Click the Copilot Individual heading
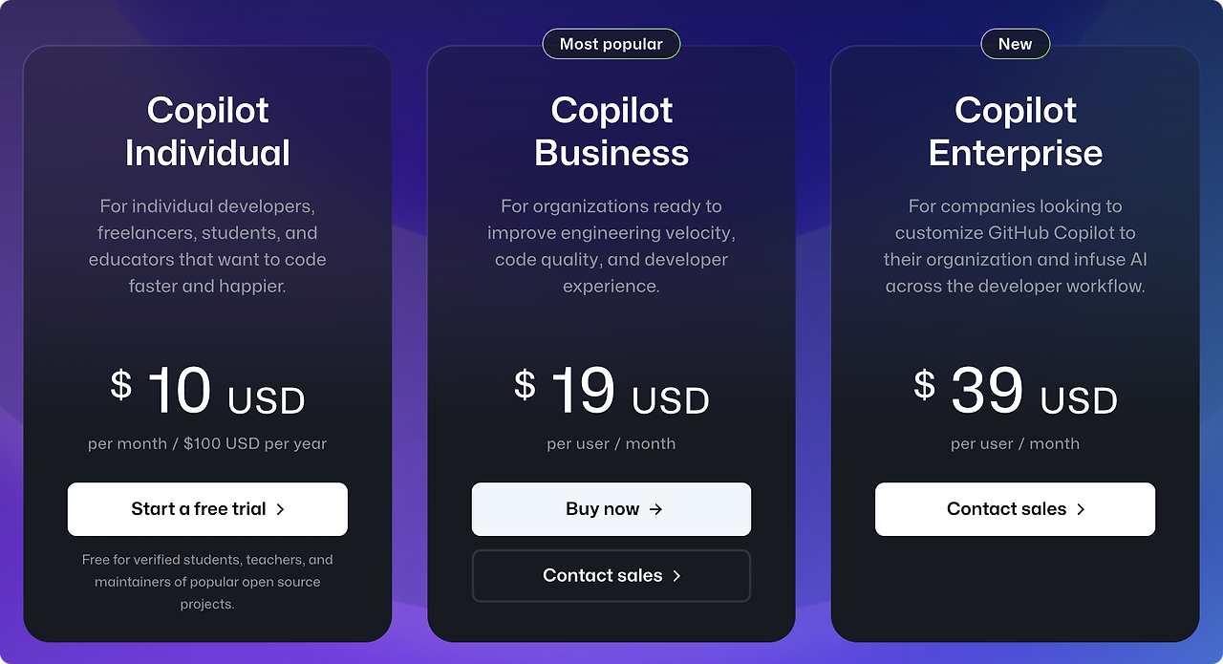1223x664 pixels. coord(207,131)
